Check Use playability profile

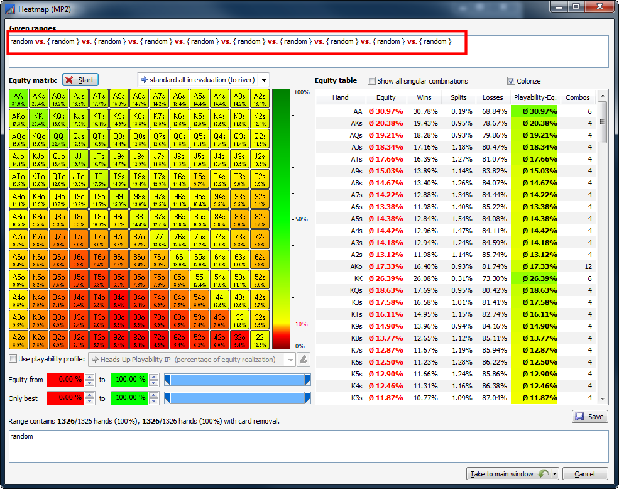click(x=13, y=359)
